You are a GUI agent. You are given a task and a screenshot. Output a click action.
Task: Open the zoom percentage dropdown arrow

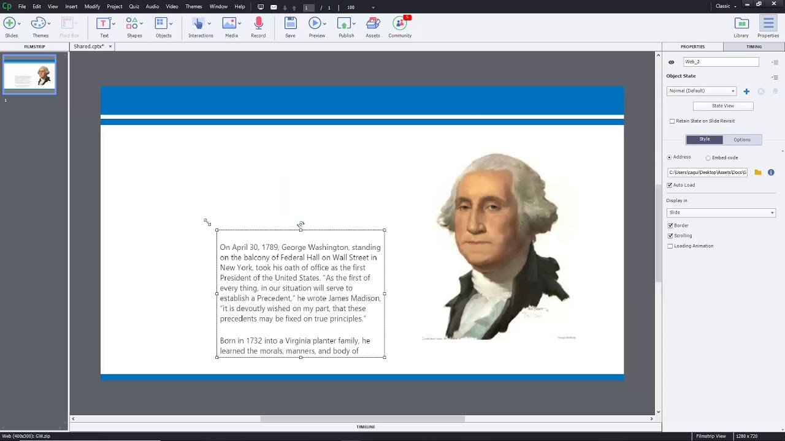(x=373, y=7)
